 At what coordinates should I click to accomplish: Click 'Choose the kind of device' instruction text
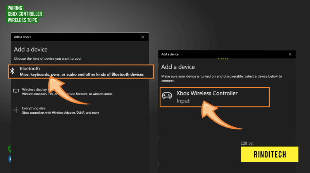pos(48,59)
